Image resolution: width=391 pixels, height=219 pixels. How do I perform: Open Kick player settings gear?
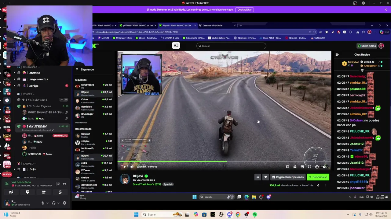324,167
